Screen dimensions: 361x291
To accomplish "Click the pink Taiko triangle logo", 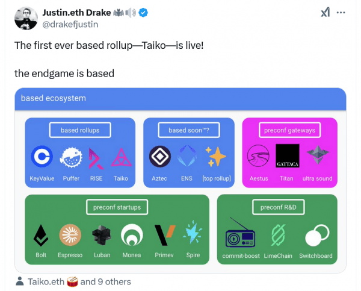I will point(122,158).
